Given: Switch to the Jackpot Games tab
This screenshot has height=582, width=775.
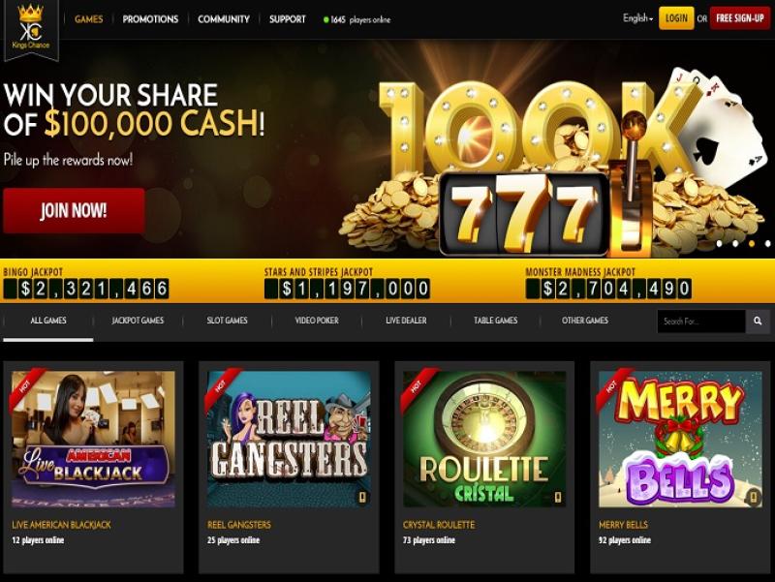Looking at the screenshot, I should click(138, 321).
